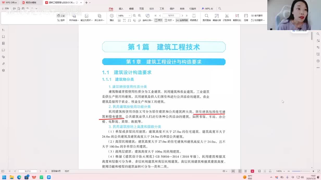Click the zoom minus button in status bar
Viewport: 321px width, 180px height.
(x=289, y=171)
